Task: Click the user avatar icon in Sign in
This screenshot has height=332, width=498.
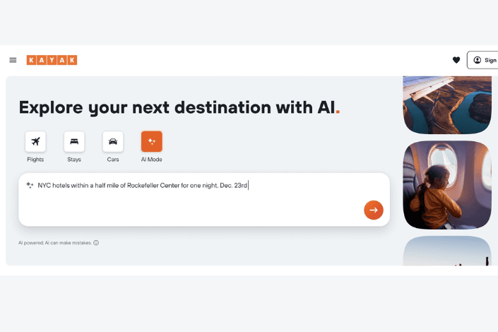Action: [x=477, y=60]
